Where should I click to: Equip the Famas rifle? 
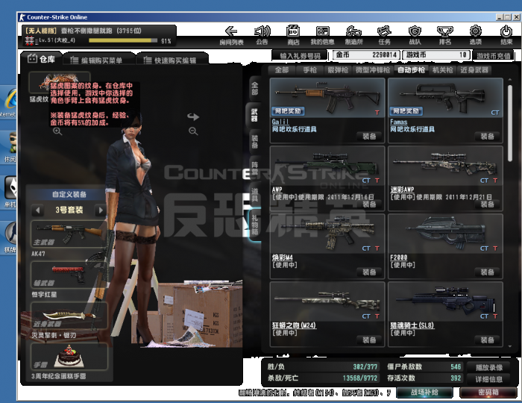pos(488,137)
